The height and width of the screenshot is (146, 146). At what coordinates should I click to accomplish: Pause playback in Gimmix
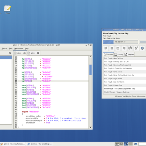coord(112,48)
